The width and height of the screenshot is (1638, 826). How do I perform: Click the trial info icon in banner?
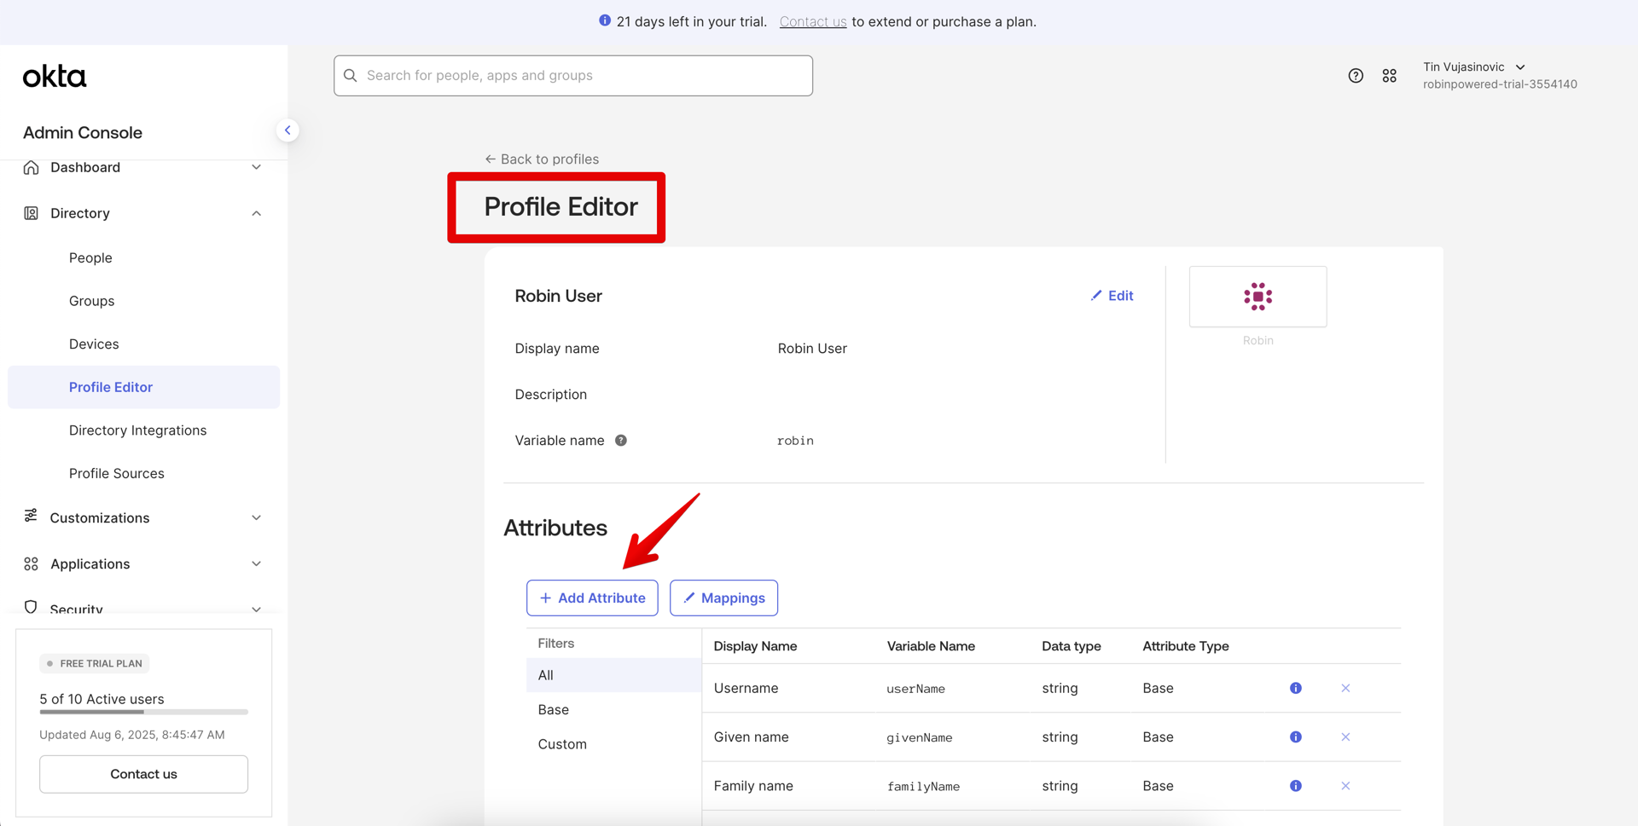pyautogui.click(x=605, y=20)
